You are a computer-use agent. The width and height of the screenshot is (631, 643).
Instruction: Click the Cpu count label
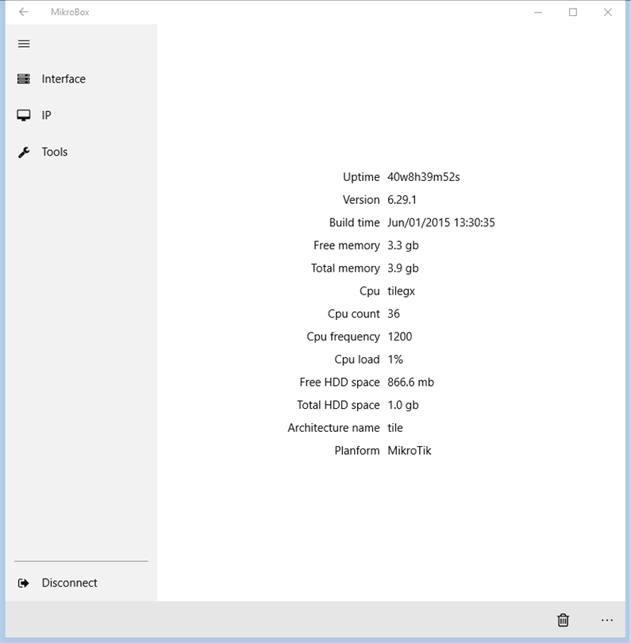pos(353,314)
